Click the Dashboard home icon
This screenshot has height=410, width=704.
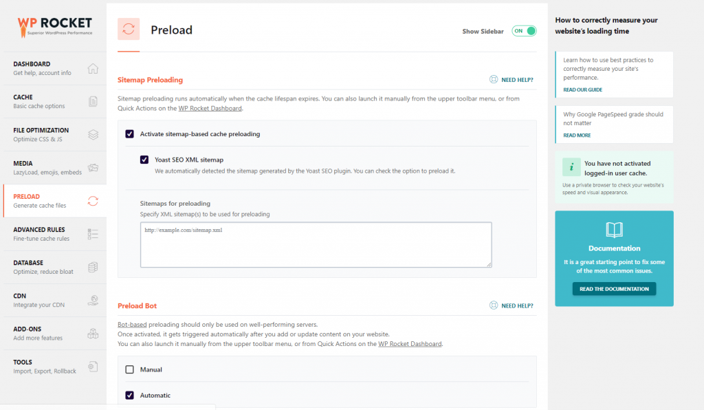93,68
